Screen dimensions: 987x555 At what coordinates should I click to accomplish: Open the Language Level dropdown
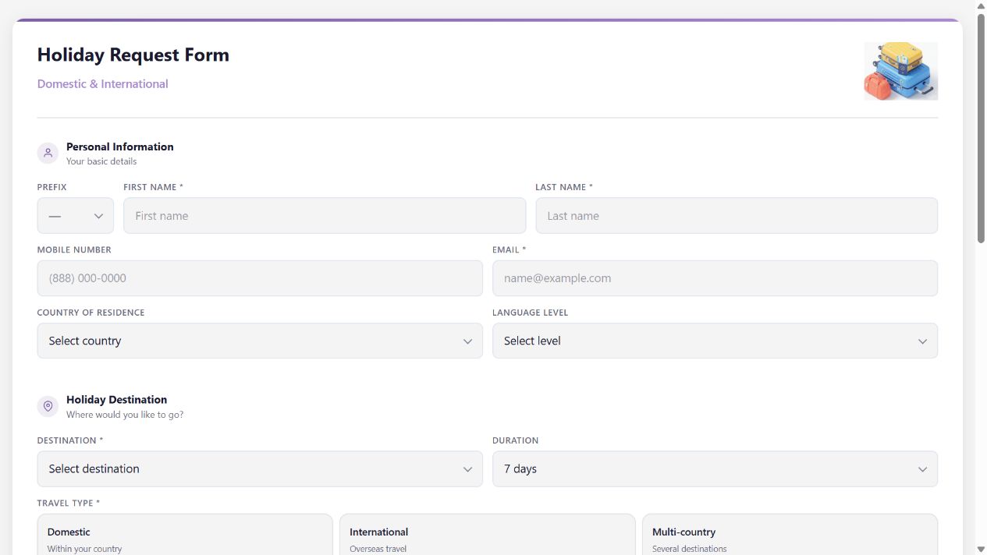click(715, 341)
